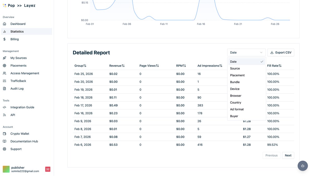The height and width of the screenshot is (176, 313).
Task: Open the Dashboard home icon
Action: pos(4,24)
